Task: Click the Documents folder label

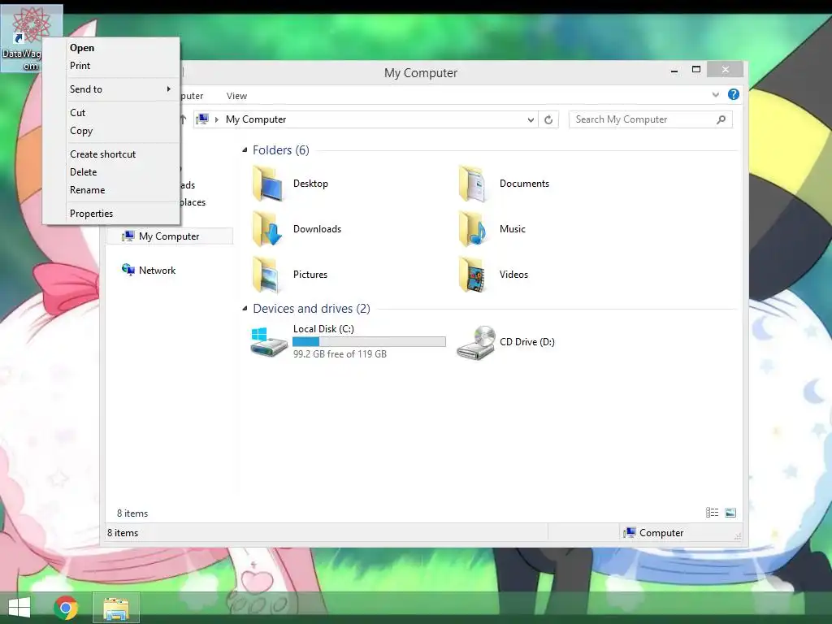Action: click(x=524, y=184)
